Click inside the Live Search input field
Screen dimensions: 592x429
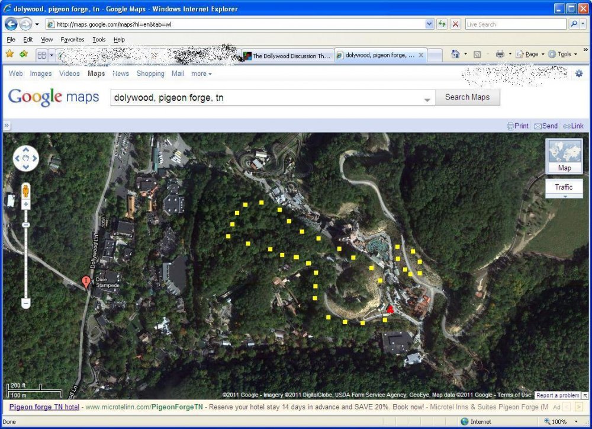click(515, 24)
